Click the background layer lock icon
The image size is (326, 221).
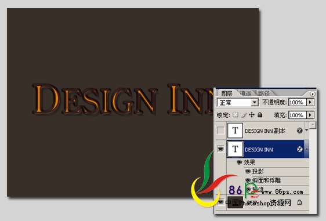[299, 202]
